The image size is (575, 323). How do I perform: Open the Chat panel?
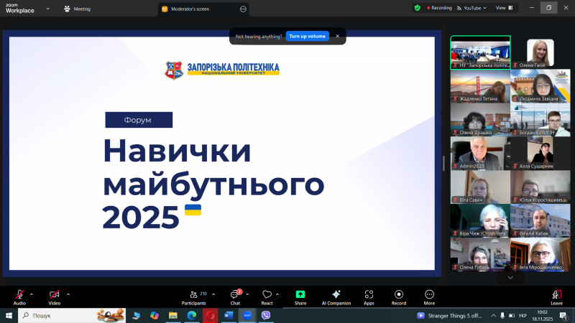235,295
